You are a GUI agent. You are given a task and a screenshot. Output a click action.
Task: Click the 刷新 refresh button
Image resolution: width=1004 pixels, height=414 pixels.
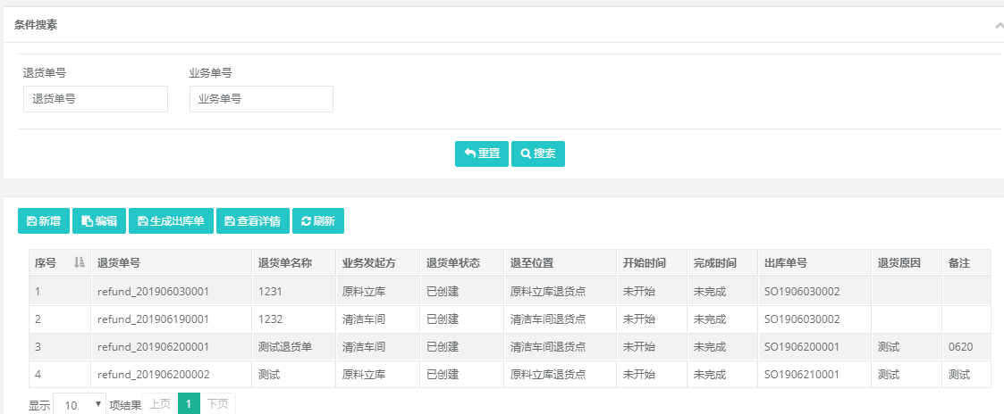pyautogui.click(x=318, y=221)
